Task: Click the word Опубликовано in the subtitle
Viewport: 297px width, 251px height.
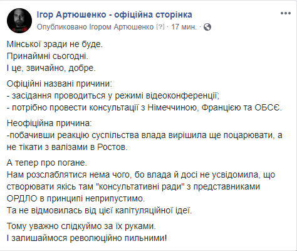Action: [62, 27]
